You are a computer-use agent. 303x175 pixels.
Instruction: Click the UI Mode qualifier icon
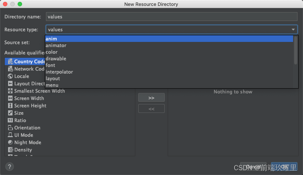click(x=10, y=135)
